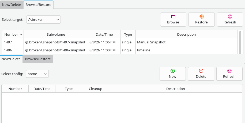Click the Cleanup column header

(96, 89)
